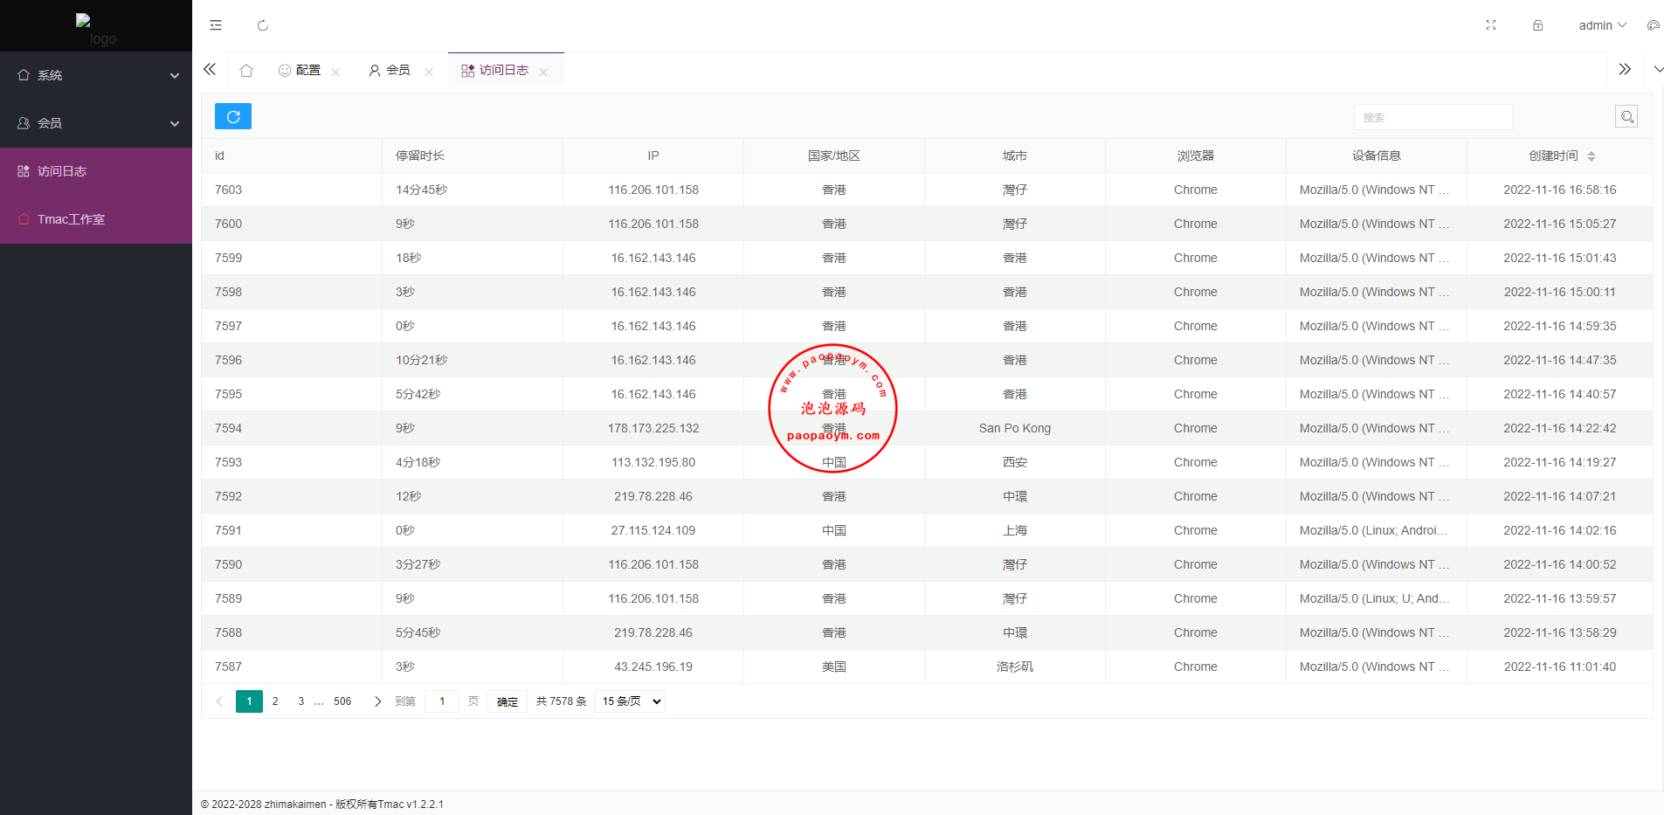
Task: Go to pagination page 3
Action: [x=301, y=701]
